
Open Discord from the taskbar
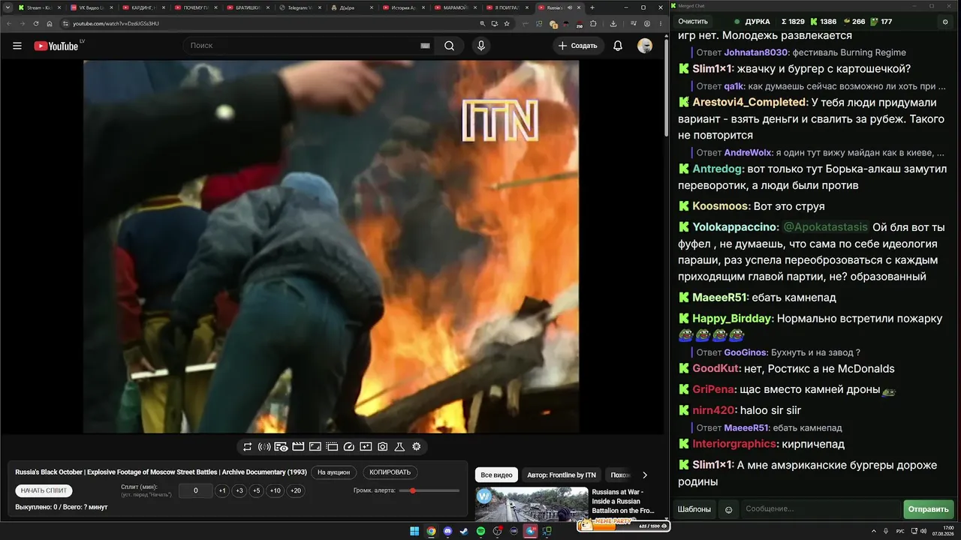(x=447, y=531)
